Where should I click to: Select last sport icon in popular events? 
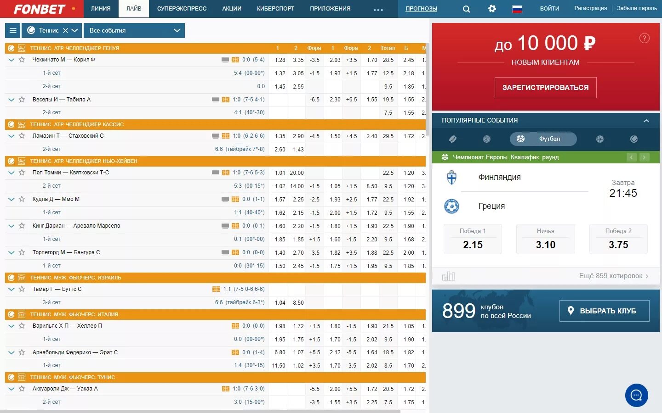click(x=634, y=139)
